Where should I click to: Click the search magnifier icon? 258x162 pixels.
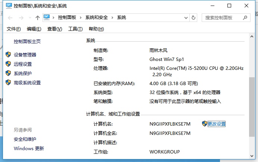[x=245, y=17]
